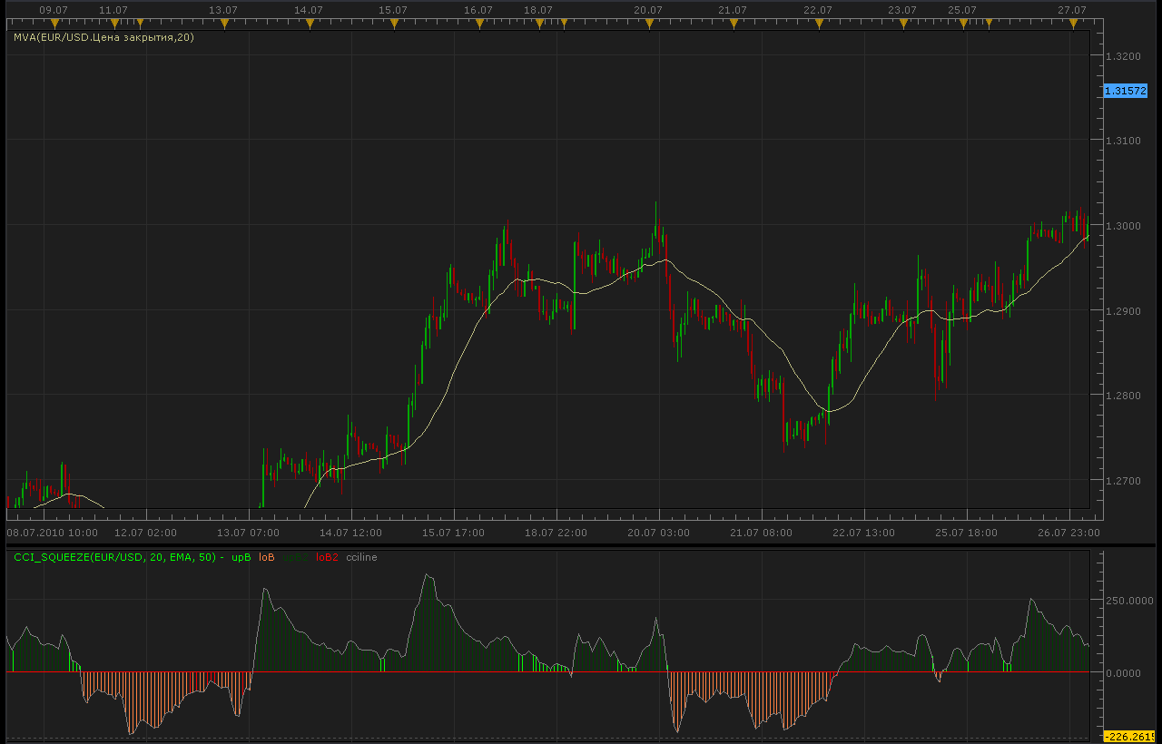Click the 250.0000 indicator scale label
The height and width of the screenshot is (744, 1162).
1128,601
